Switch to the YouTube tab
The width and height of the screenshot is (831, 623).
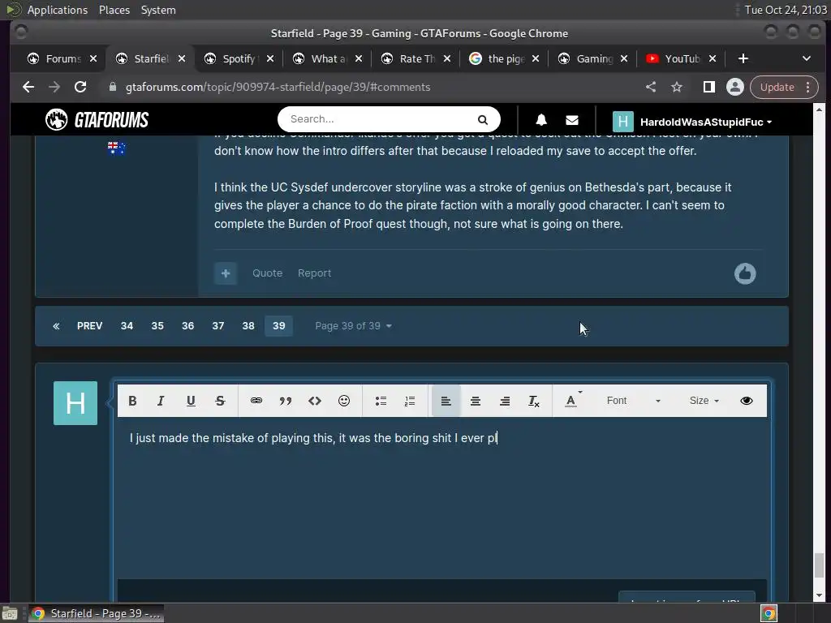(x=682, y=58)
